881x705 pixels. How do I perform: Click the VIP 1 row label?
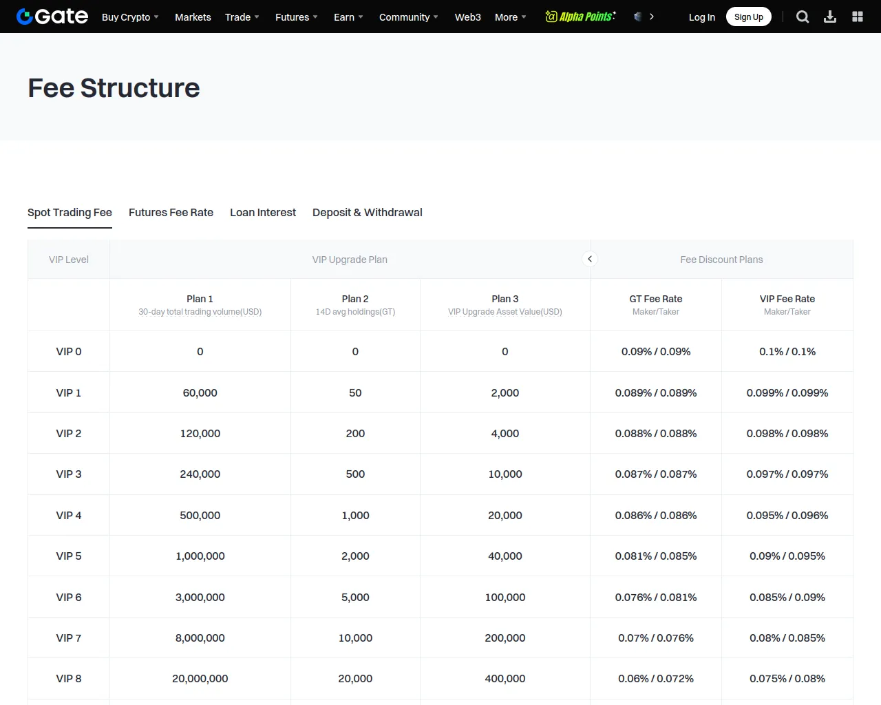69,393
